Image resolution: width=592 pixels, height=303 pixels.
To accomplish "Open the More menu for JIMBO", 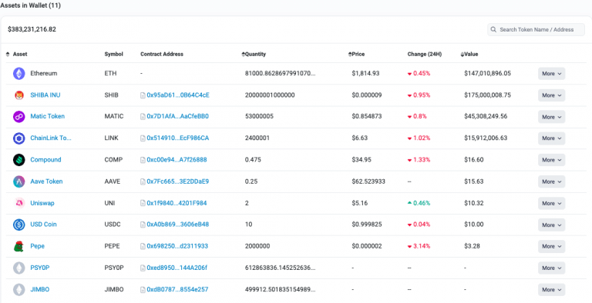I will pyautogui.click(x=551, y=290).
